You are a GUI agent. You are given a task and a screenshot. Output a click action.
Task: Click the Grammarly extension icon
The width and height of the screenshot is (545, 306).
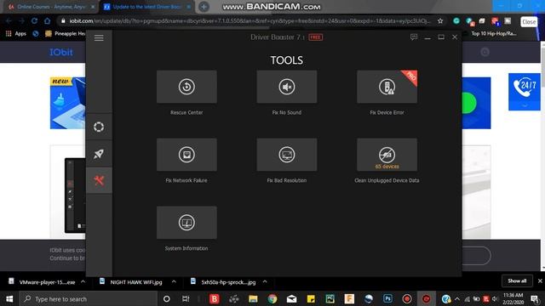[456, 20]
